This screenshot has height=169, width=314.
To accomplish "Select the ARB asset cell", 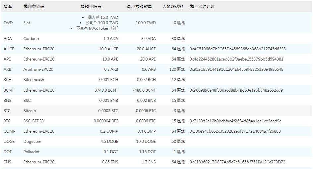I will 7,69.
